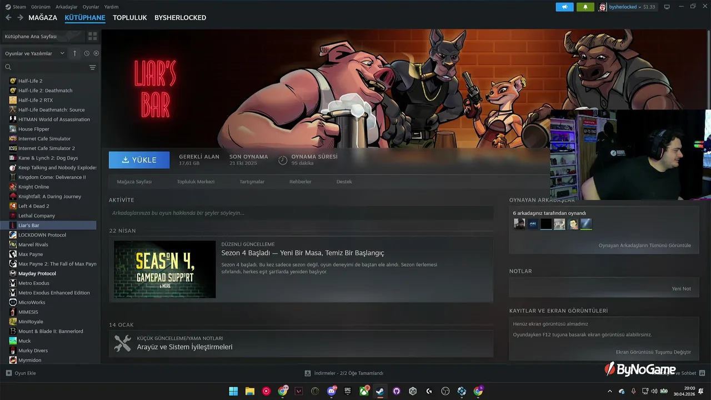Open Discord from the taskbar
Image resolution: width=711 pixels, height=400 pixels.
(x=332, y=391)
